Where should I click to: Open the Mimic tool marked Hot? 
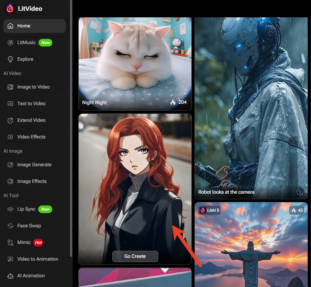(x=24, y=243)
